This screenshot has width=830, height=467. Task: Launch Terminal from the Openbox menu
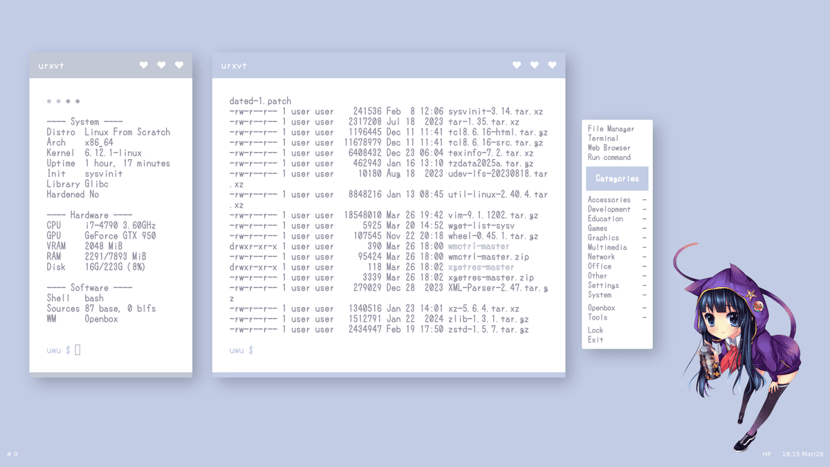[603, 138]
